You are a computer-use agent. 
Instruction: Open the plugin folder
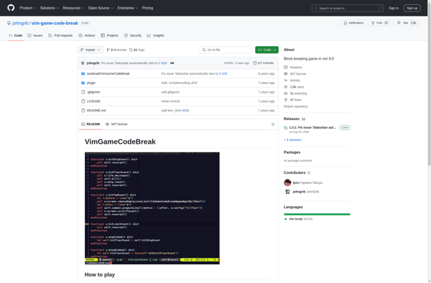pyautogui.click(x=91, y=83)
